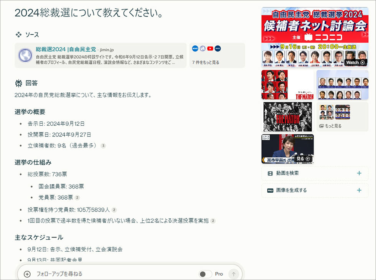Click the YouTube source icon
Screen dimensions: 376x280
[x=210, y=49]
